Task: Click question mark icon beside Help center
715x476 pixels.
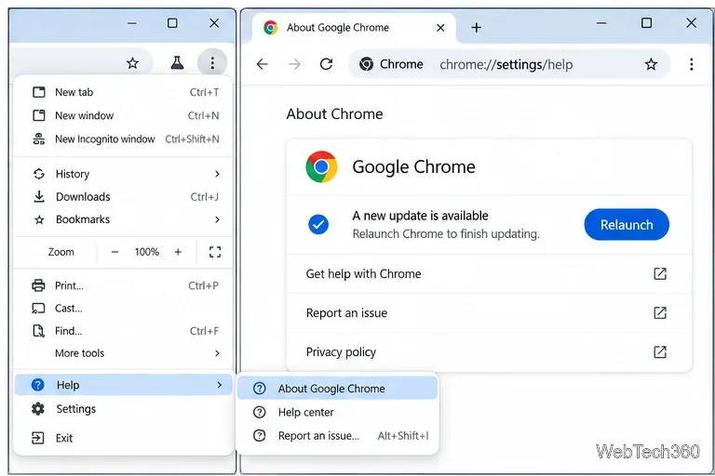Action: pyautogui.click(x=260, y=412)
